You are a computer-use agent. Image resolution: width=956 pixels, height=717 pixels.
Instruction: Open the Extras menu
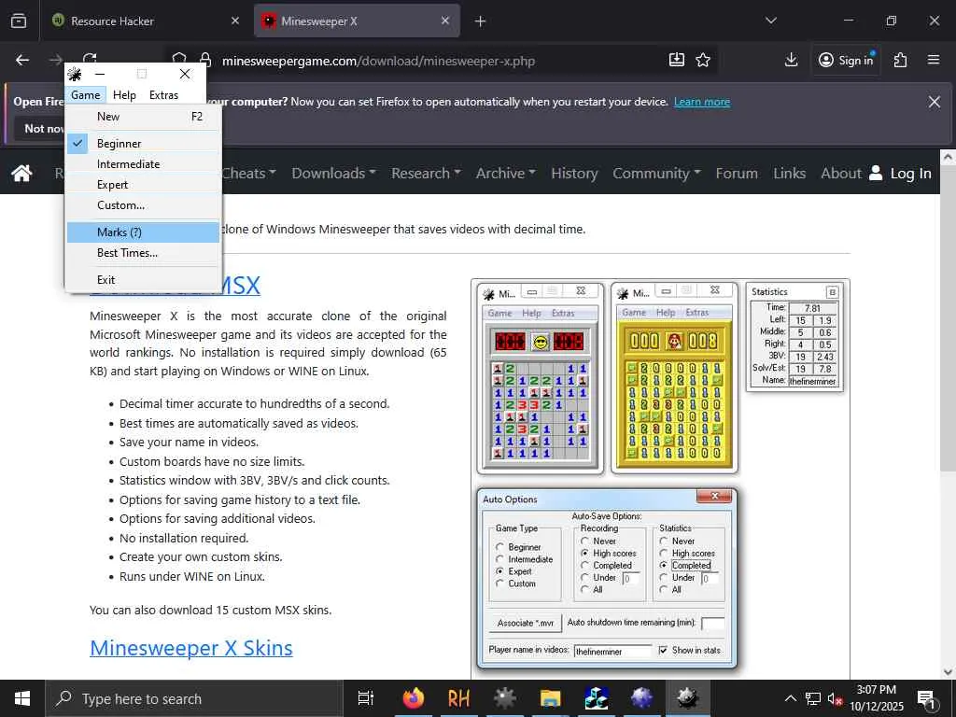click(x=164, y=95)
